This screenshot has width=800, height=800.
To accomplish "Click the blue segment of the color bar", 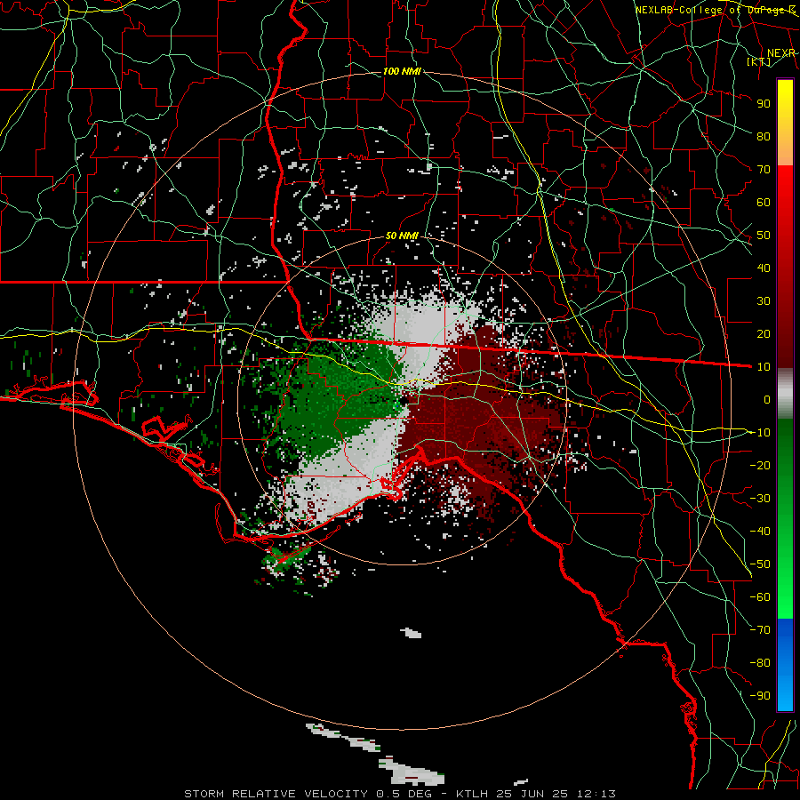I will (785, 665).
